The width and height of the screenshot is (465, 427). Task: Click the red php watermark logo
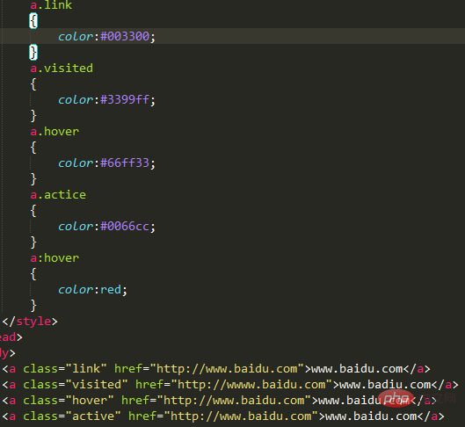pyautogui.click(x=396, y=399)
